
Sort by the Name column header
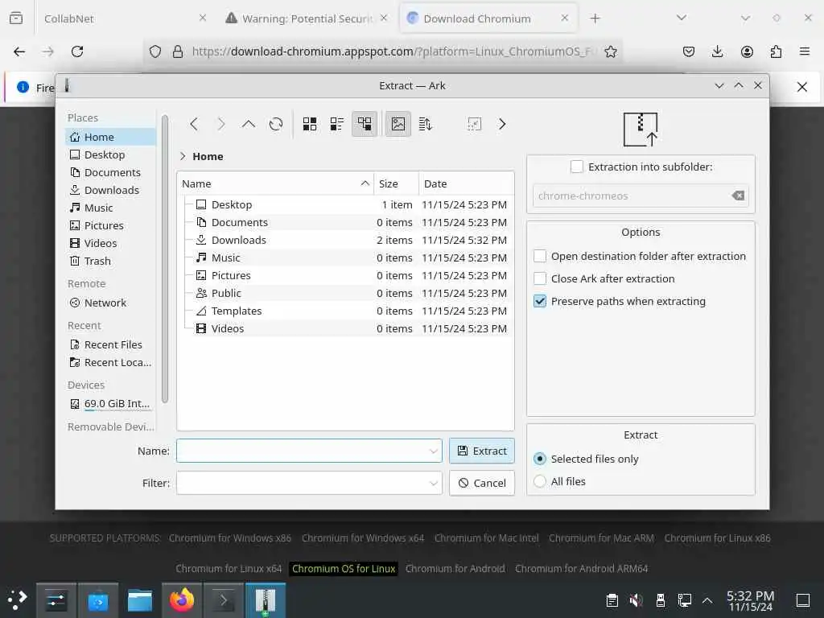[275, 183]
